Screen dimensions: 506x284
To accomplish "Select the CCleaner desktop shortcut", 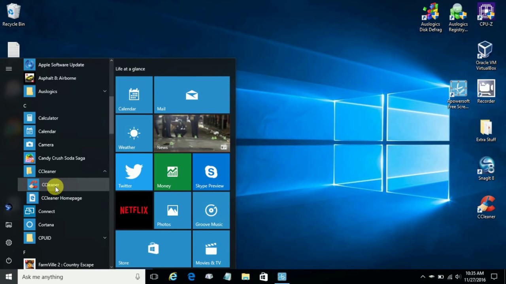I will click(x=486, y=207).
